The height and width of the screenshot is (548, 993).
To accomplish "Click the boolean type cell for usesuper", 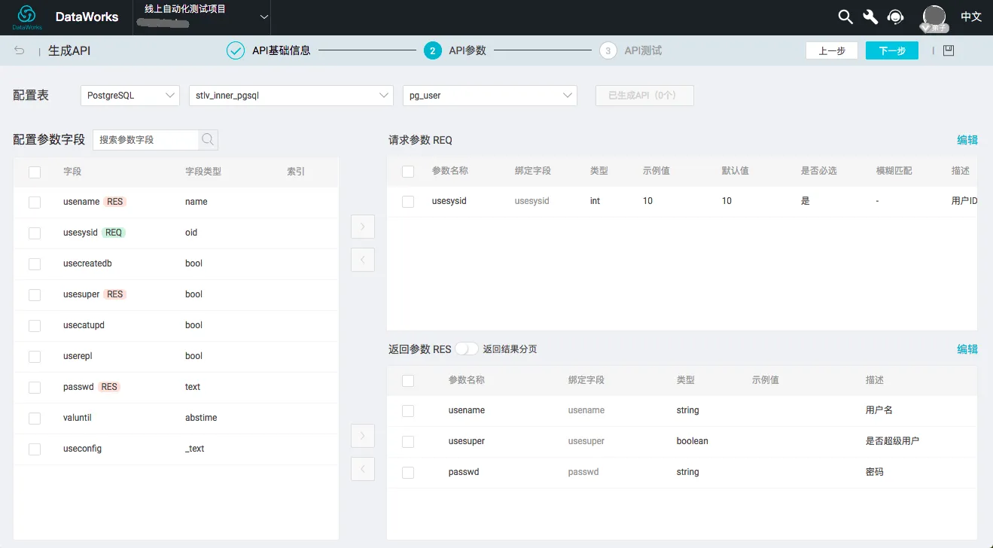I will [693, 441].
